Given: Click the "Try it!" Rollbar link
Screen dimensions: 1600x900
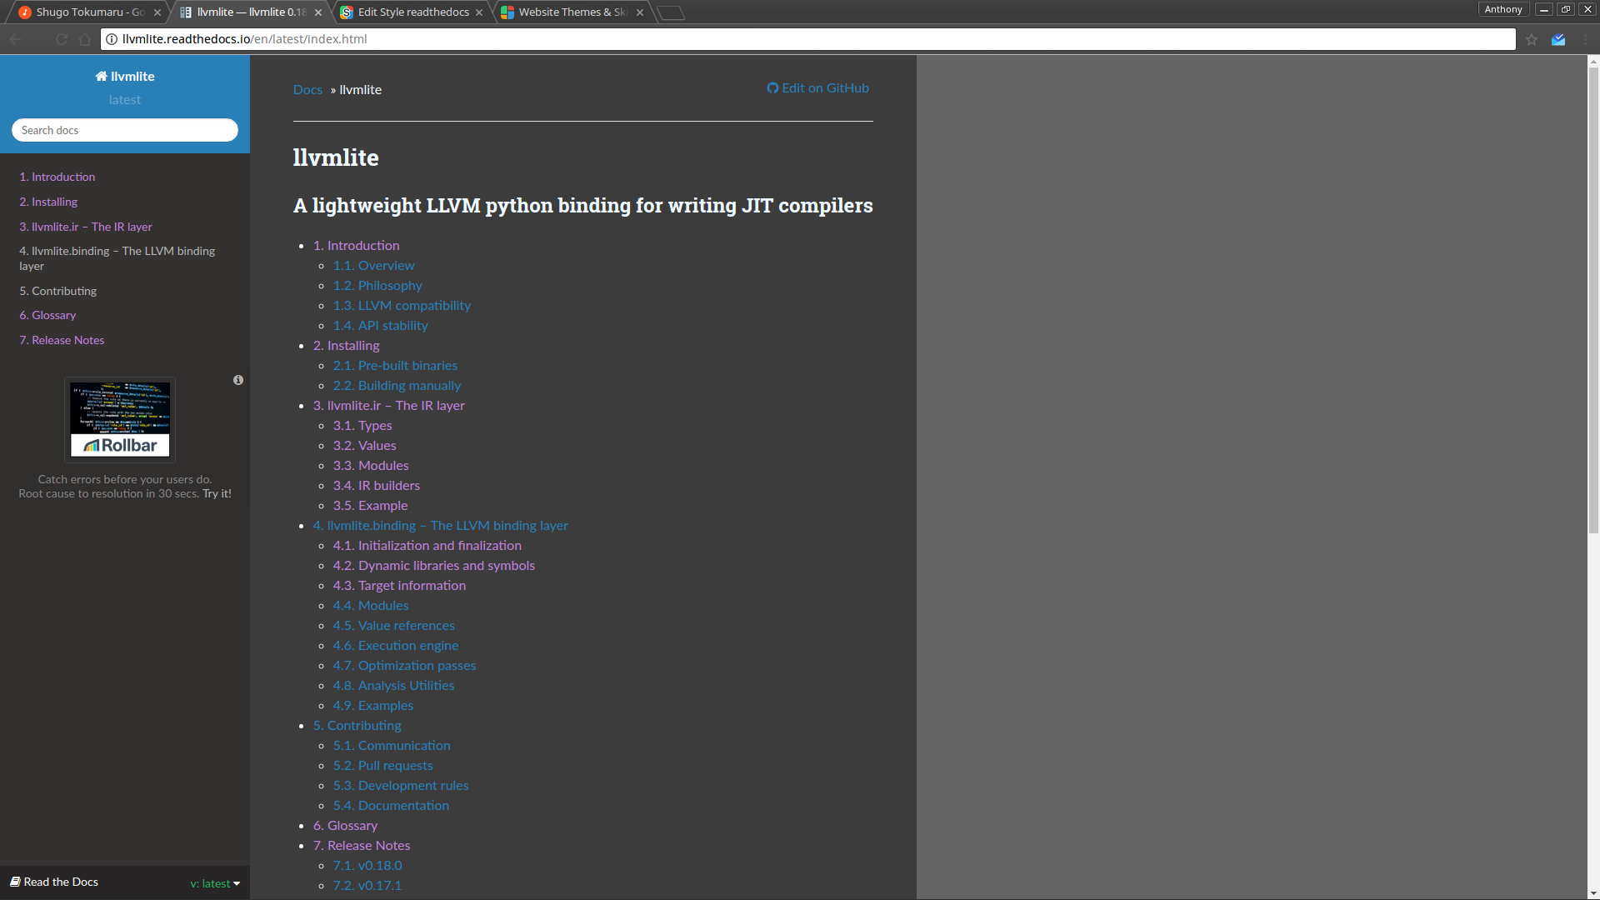Looking at the screenshot, I should [x=217, y=493].
